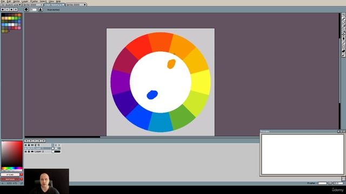Viewport: 346px width, 194px height.
Task: Open the Frame menu
Action: pos(34,1)
